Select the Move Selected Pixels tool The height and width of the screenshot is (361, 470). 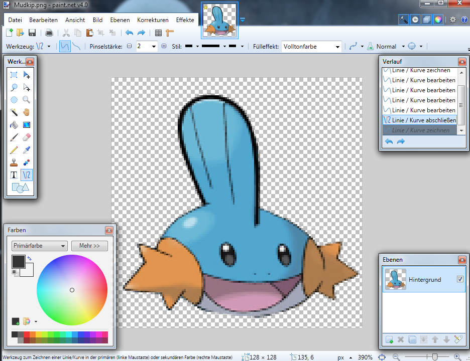coord(27,75)
